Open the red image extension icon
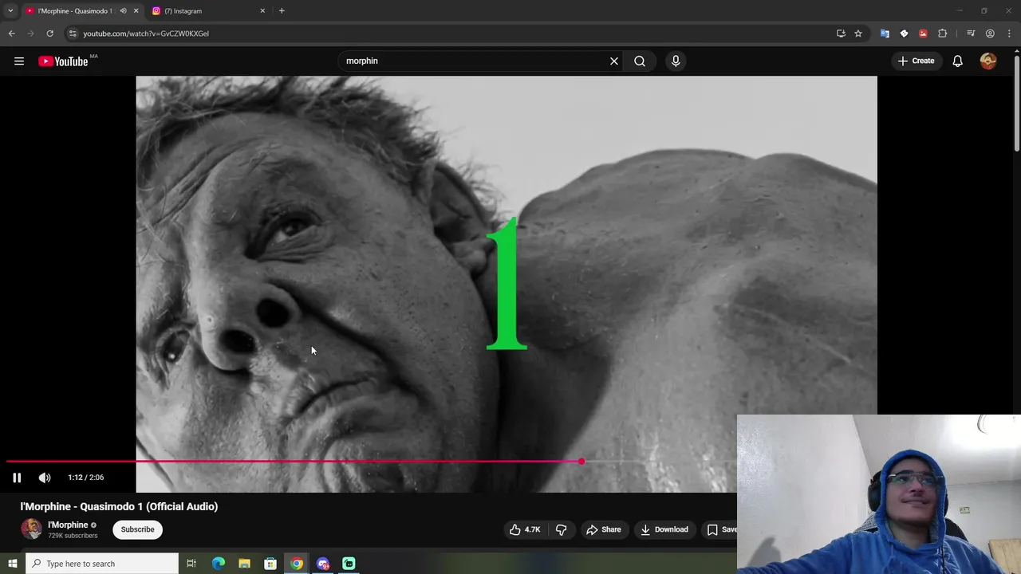The image size is (1021, 574). click(x=923, y=33)
